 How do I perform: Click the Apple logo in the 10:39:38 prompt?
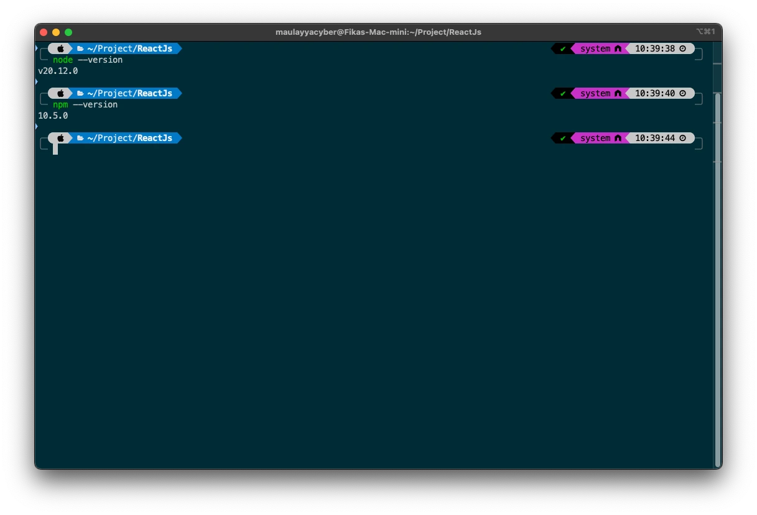[60, 48]
